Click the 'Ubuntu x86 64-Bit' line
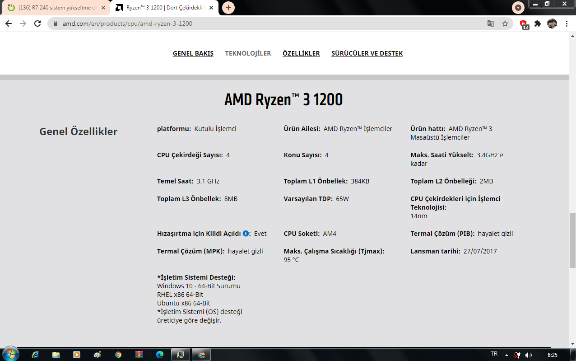The image size is (576, 361). point(184,303)
